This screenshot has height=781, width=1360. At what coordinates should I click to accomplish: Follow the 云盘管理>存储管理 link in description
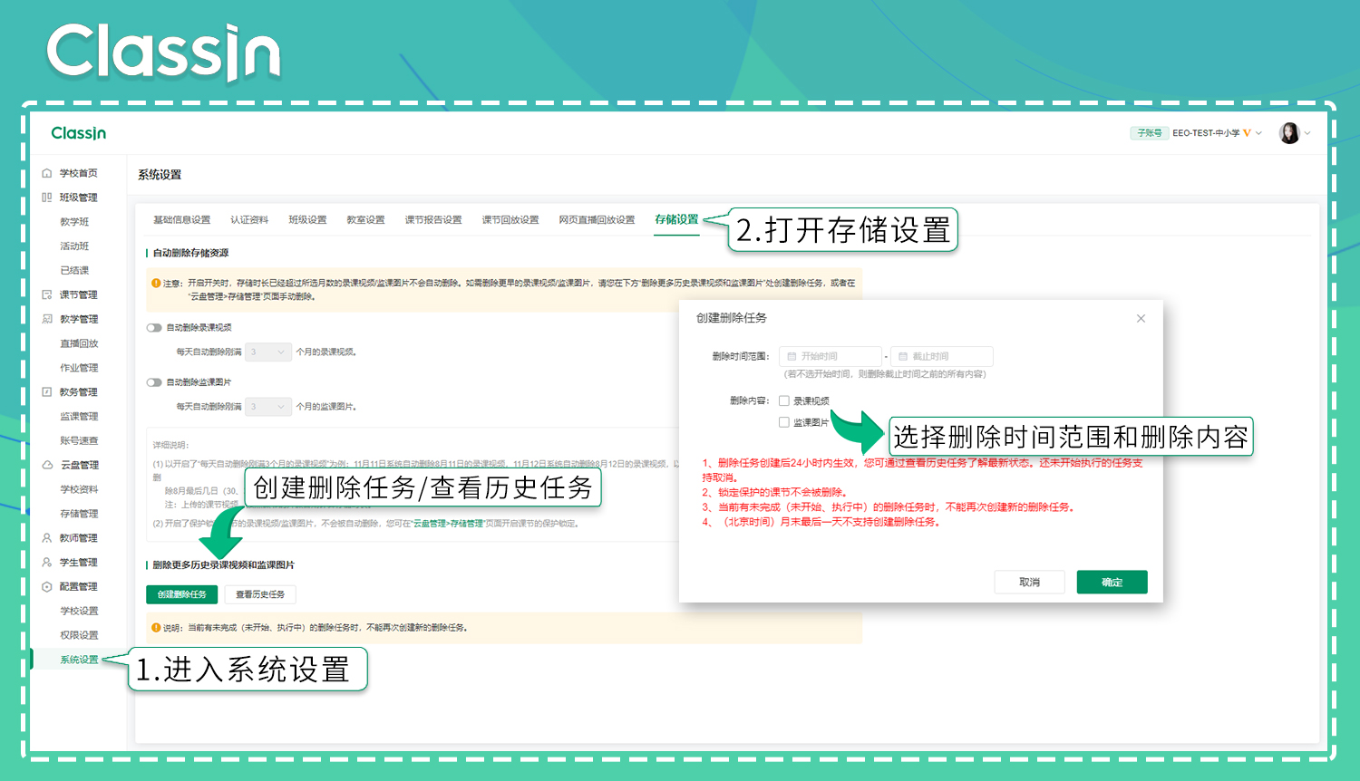[x=447, y=524]
